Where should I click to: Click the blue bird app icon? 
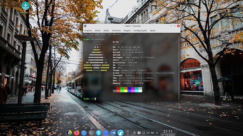point(99,133)
